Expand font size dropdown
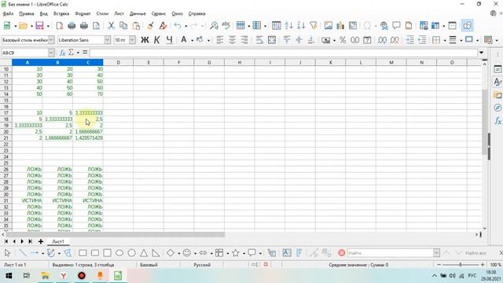503x283 pixels. point(132,40)
